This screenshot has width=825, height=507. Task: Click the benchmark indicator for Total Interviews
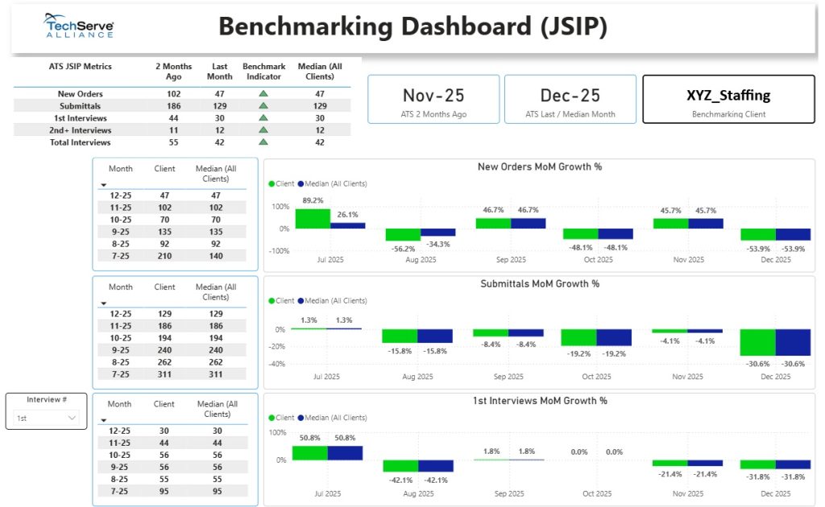coord(263,142)
